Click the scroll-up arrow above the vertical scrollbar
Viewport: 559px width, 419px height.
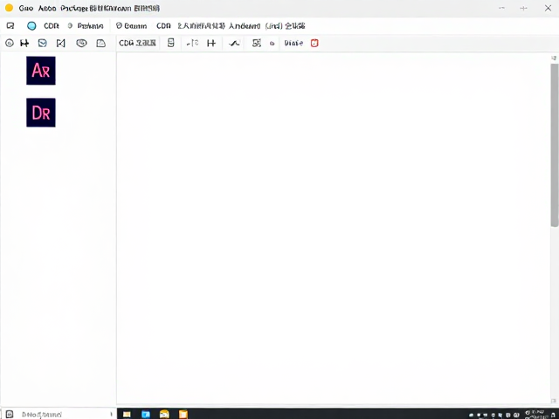tap(554, 58)
